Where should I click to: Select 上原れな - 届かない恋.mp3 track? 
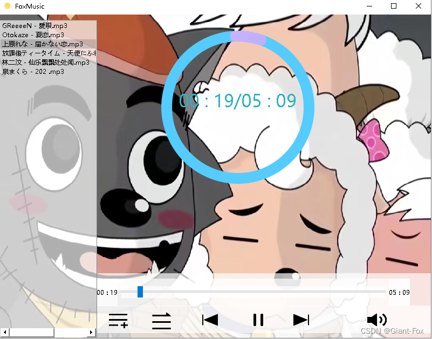click(x=48, y=44)
